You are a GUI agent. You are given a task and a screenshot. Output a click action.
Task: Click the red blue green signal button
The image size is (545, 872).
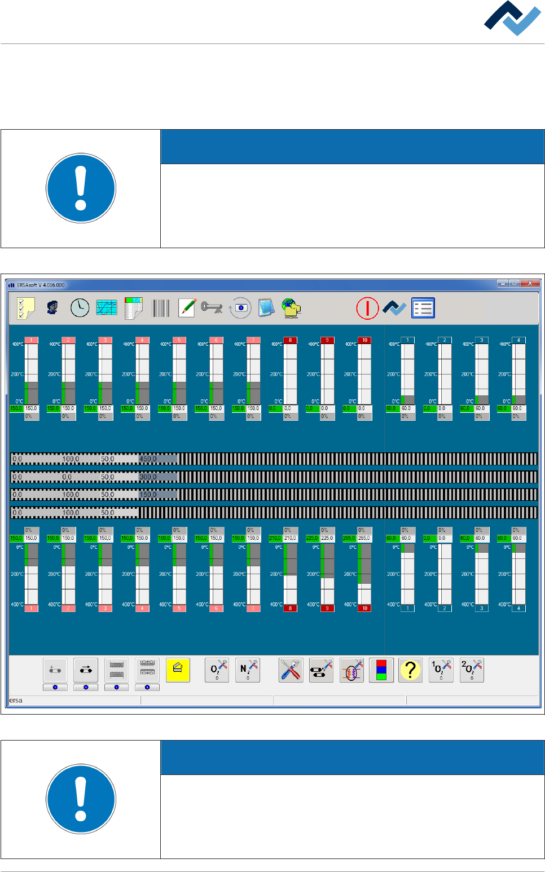381,670
